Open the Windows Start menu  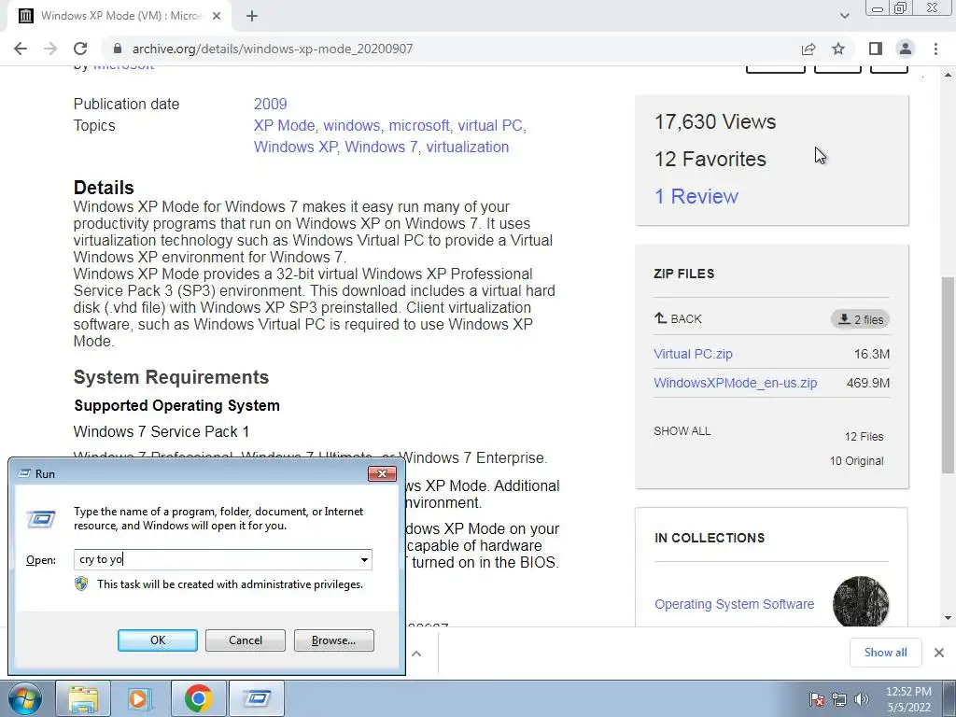point(25,698)
